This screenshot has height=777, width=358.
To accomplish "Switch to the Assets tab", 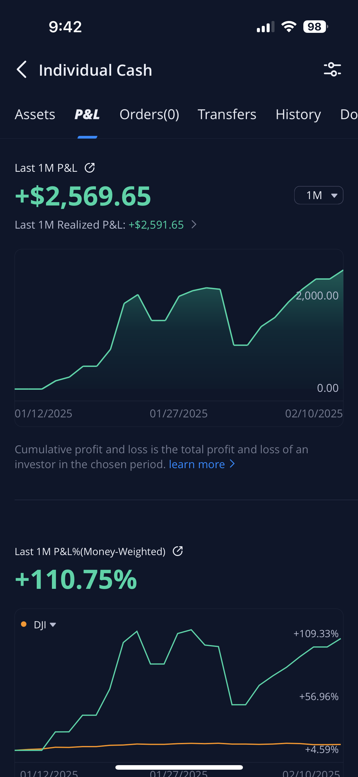I will coord(35,115).
